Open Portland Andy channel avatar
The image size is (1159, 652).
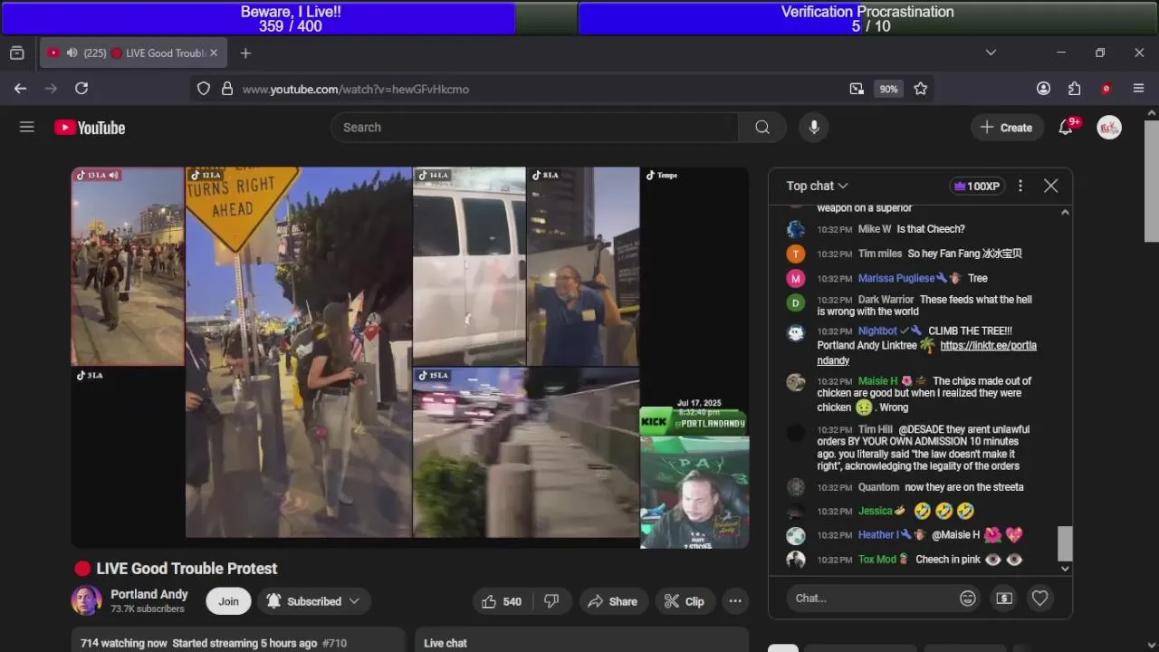86,600
